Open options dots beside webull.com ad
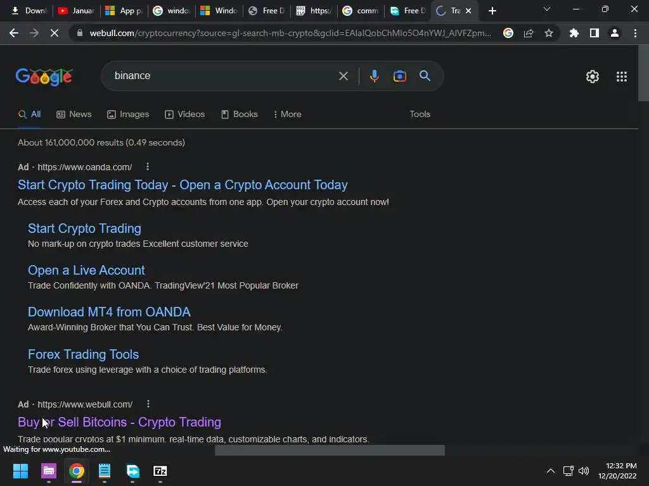The width and height of the screenshot is (649, 486). pyautogui.click(x=148, y=404)
